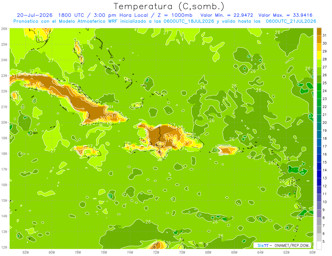
Task: Click the "72W" longitude axis label
Action: pyautogui.click(x=156, y=252)
